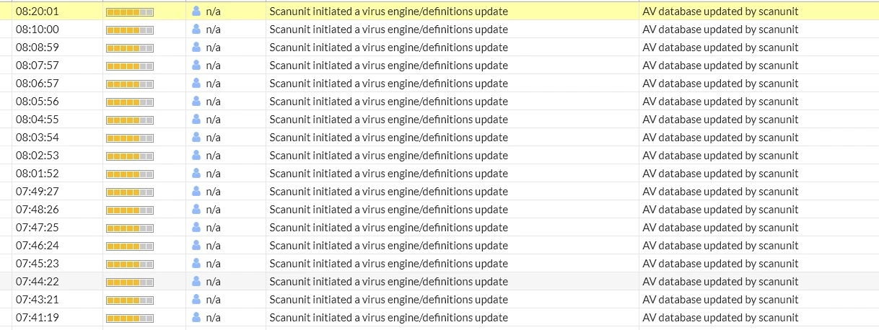Select the 07:47:25 timestamp cell
This screenshot has width=879, height=330.
(57, 228)
